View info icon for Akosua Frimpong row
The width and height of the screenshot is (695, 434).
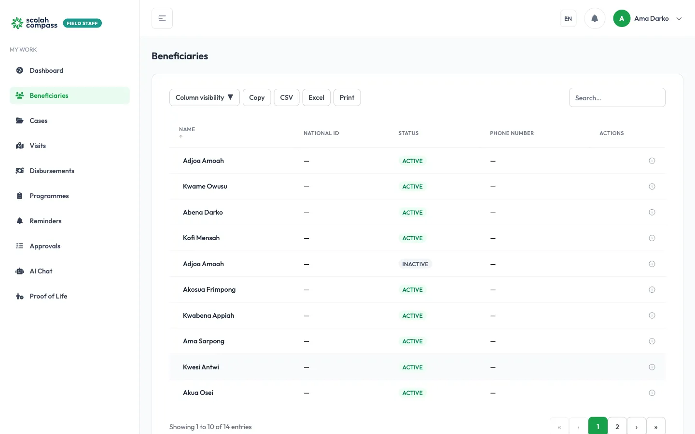tap(652, 290)
